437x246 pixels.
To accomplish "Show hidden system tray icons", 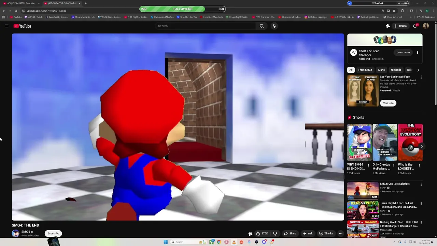I will click(394, 242).
